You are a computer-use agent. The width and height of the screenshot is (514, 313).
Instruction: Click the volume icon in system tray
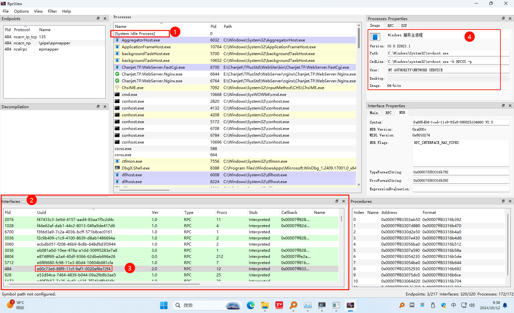tap(472, 305)
